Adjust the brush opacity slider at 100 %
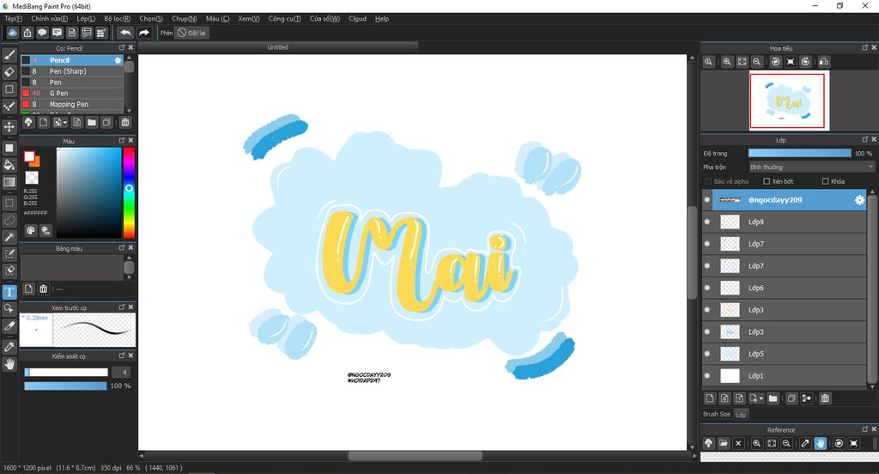879x474 pixels. [x=65, y=386]
